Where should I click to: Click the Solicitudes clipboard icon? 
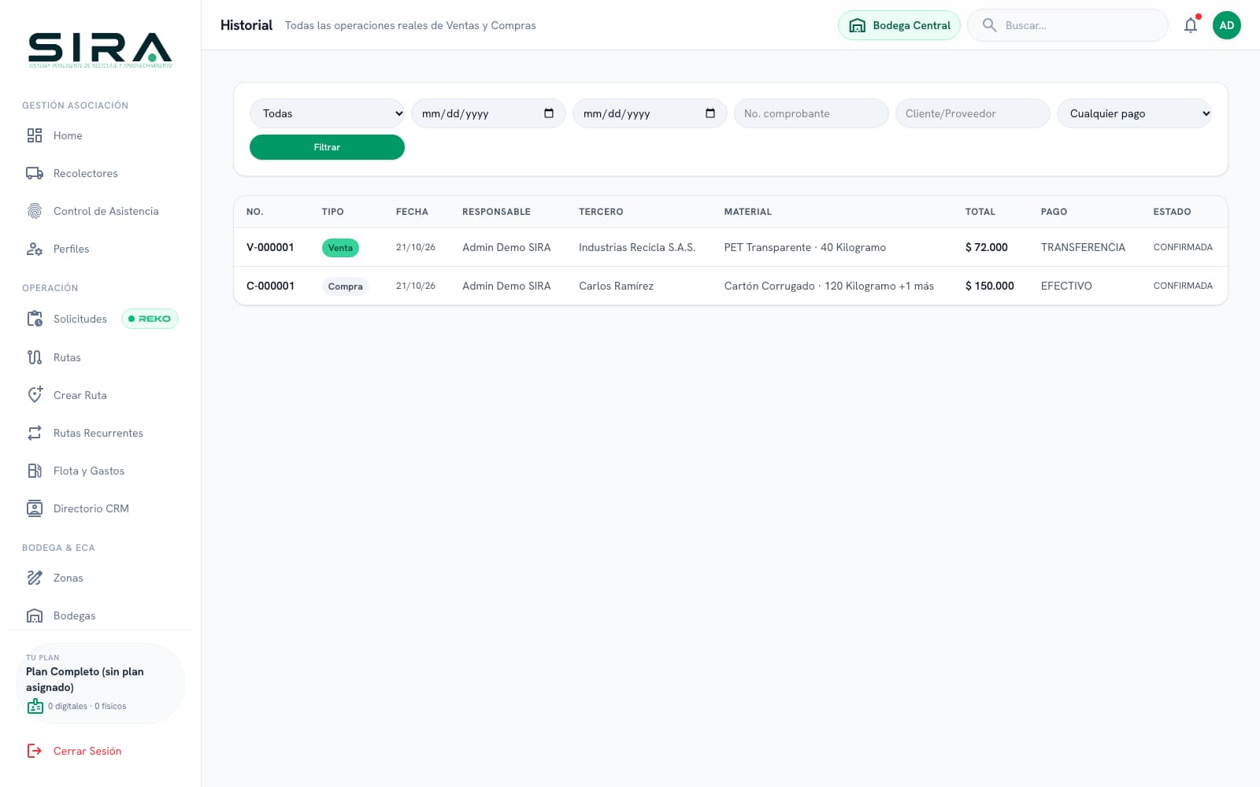pyautogui.click(x=35, y=319)
